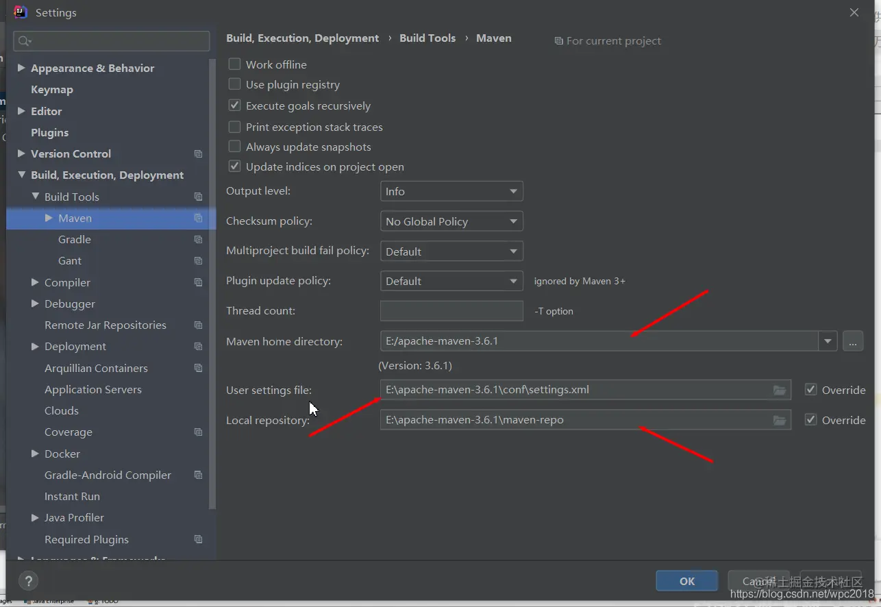
Task: Click the Thread count input field
Action: click(x=451, y=310)
